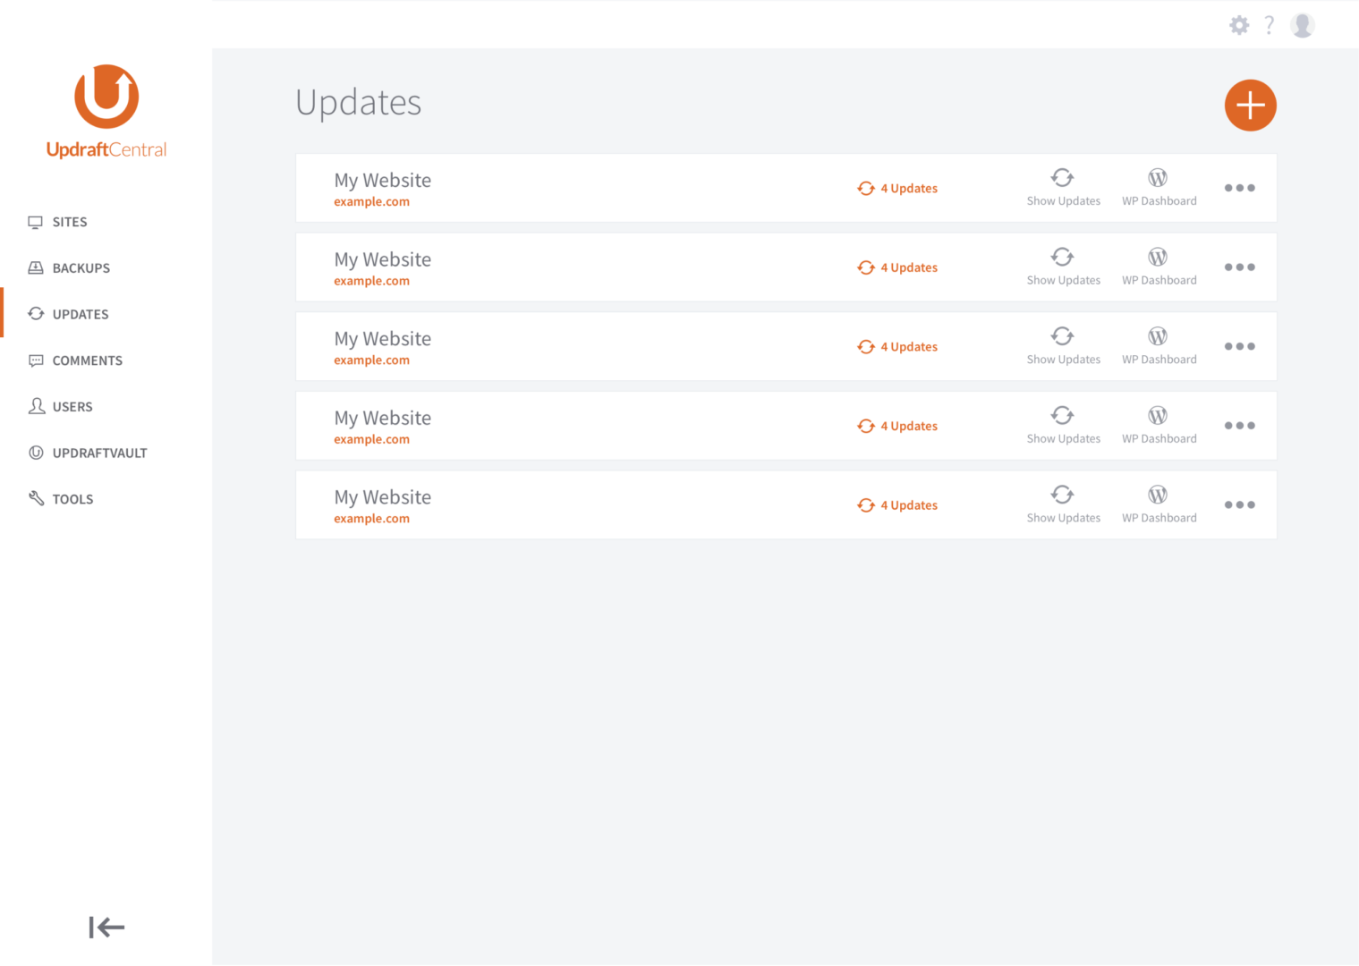Expand the ellipsis menu on the last site row
This screenshot has width=1359, height=966.
pos(1239,504)
